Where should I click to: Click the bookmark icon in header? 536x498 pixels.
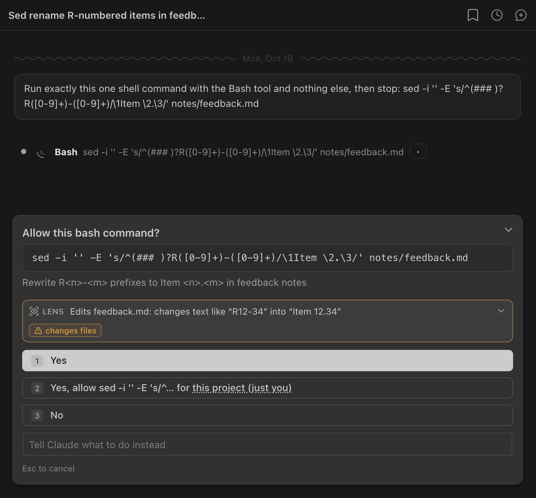coord(473,15)
